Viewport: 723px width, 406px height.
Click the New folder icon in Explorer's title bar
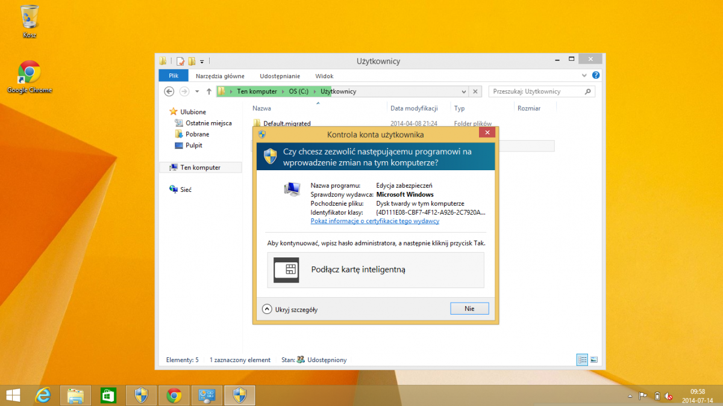pyautogui.click(x=192, y=61)
